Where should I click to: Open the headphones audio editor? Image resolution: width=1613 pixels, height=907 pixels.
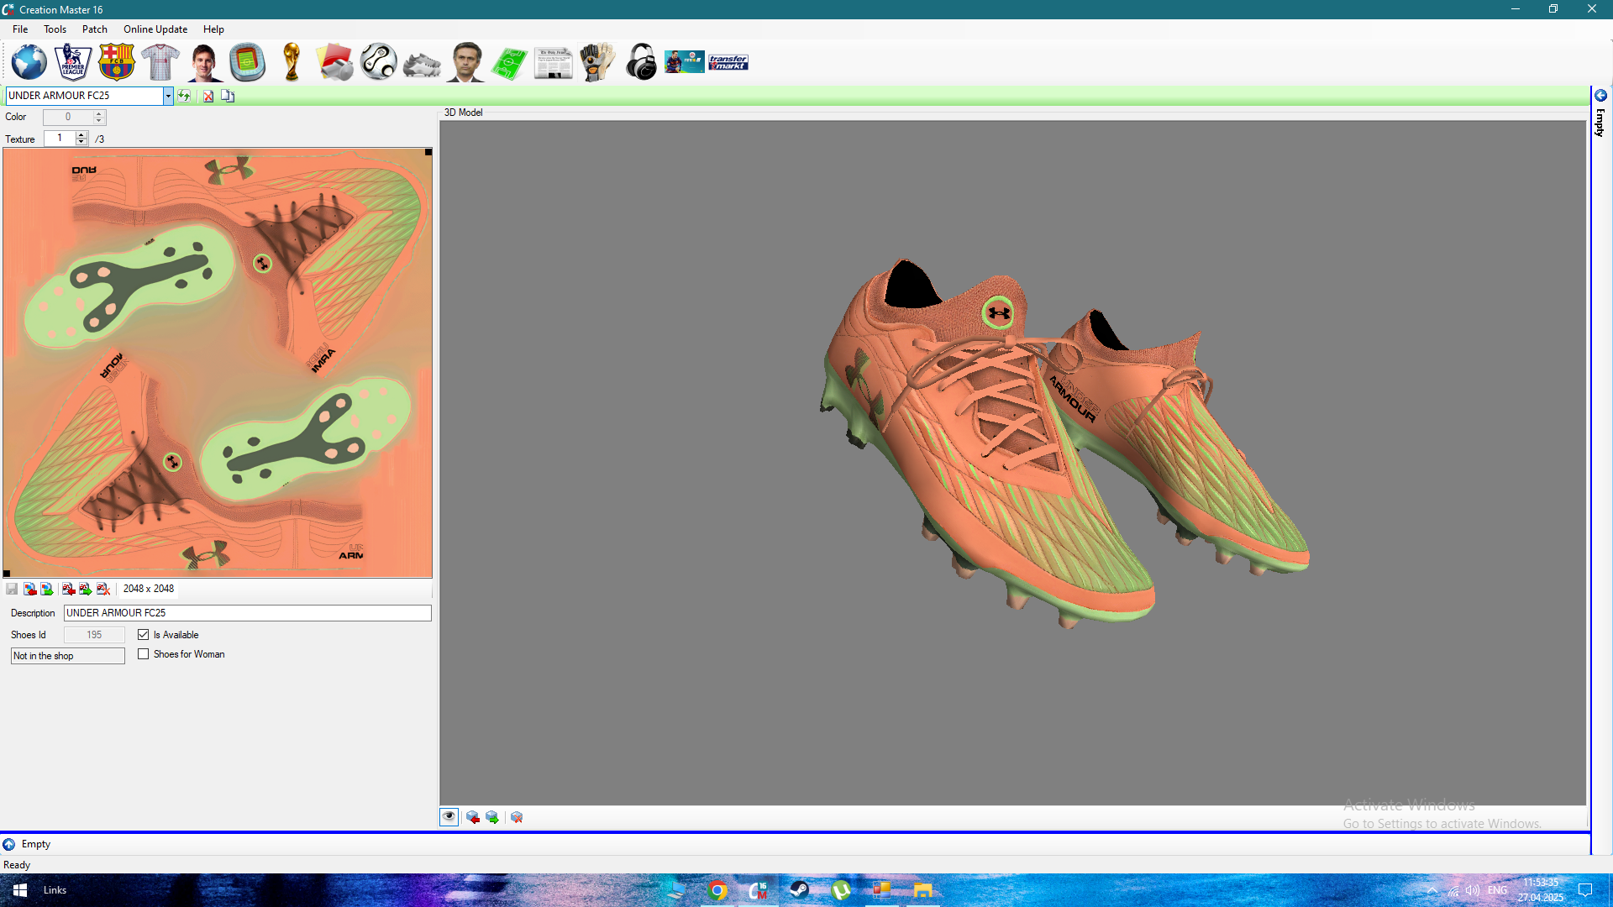(641, 62)
